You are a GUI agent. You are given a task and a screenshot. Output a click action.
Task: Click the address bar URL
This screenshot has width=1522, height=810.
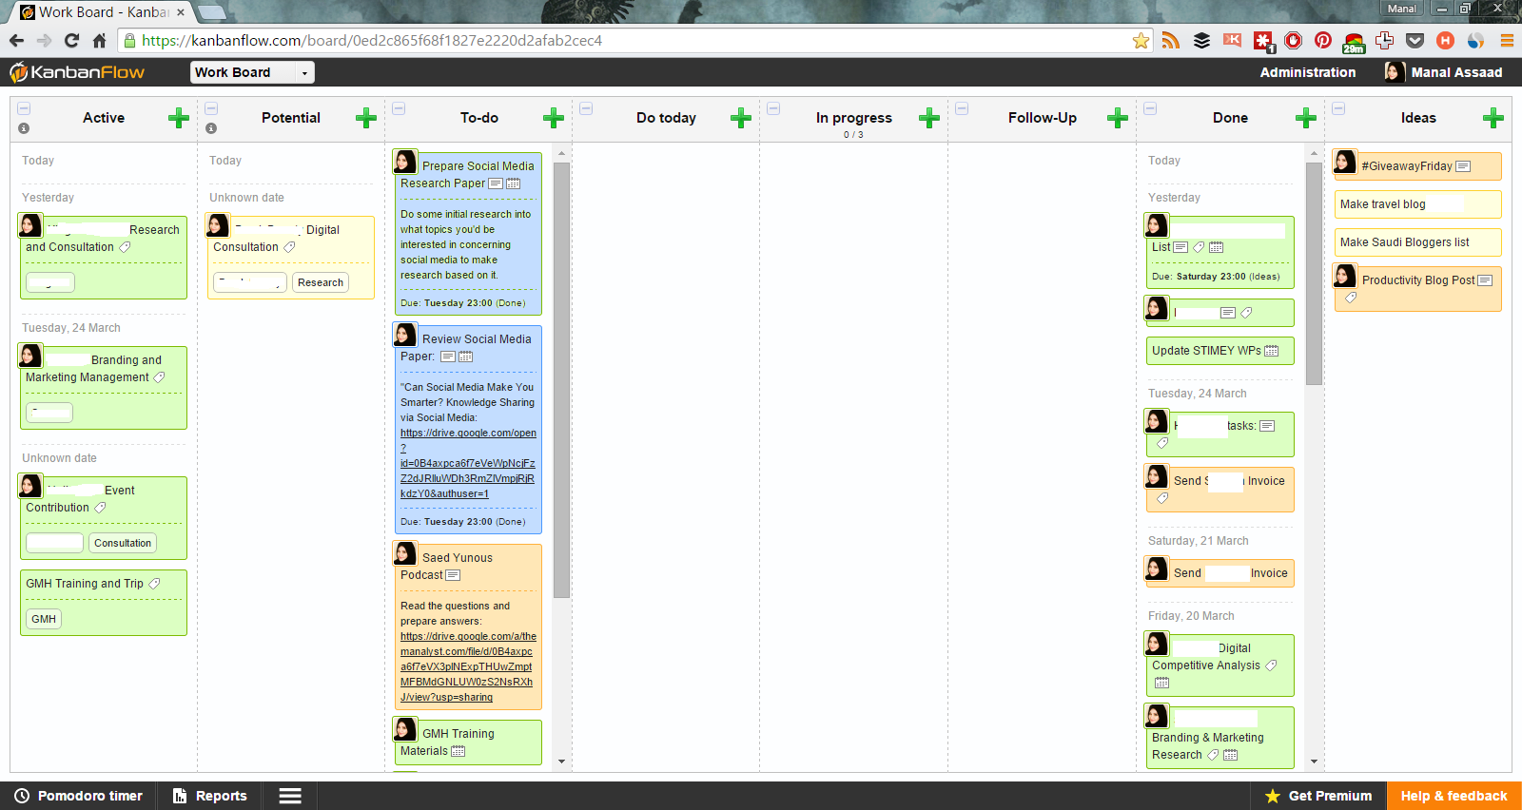click(372, 41)
